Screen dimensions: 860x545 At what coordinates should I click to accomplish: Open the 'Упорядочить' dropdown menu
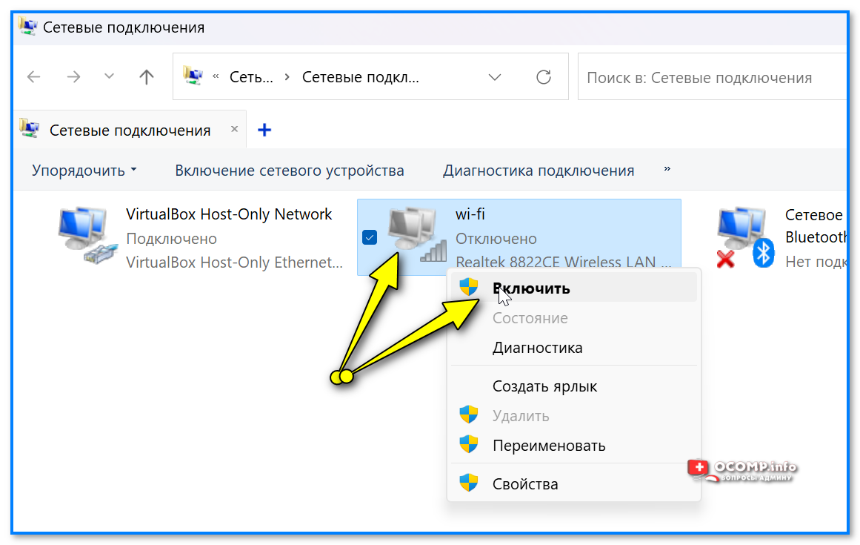tap(84, 171)
